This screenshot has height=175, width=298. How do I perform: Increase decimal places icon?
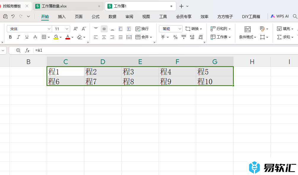(192, 37)
